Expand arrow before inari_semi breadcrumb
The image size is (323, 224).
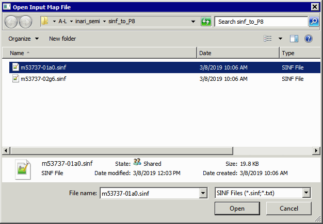(x=71, y=22)
